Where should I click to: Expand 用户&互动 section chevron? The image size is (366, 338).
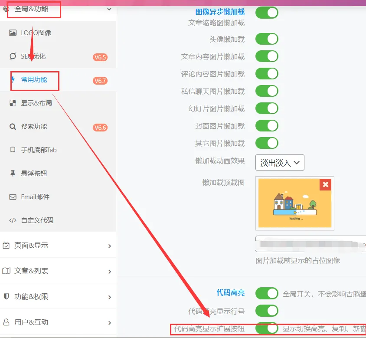pyautogui.click(x=110, y=323)
